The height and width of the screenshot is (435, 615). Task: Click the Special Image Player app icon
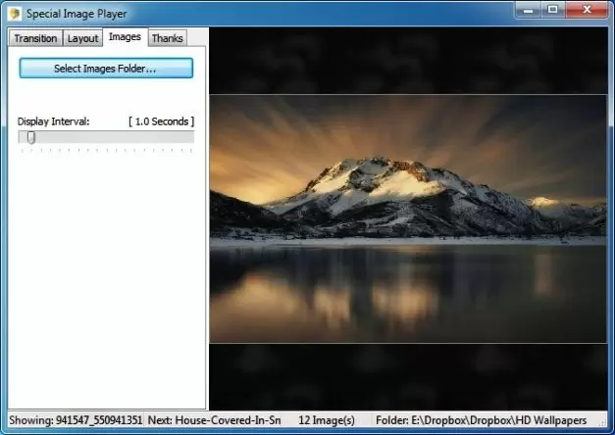pos(15,13)
